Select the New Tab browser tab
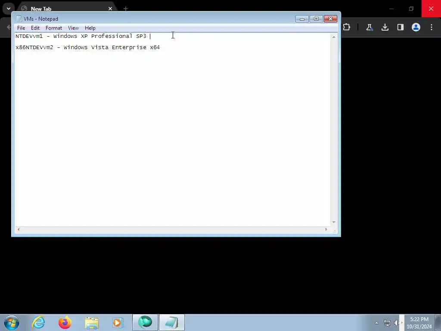 point(66,9)
